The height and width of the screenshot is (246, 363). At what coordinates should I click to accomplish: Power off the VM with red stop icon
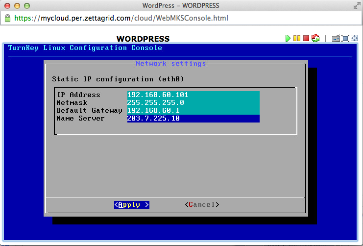[x=306, y=38]
